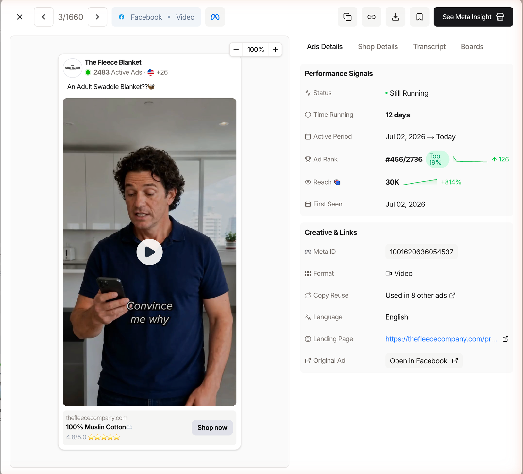Image resolution: width=523 pixels, height=474 pixels.
Task: Click the +26 countries indicator
Action: click(x=162, y=72)
